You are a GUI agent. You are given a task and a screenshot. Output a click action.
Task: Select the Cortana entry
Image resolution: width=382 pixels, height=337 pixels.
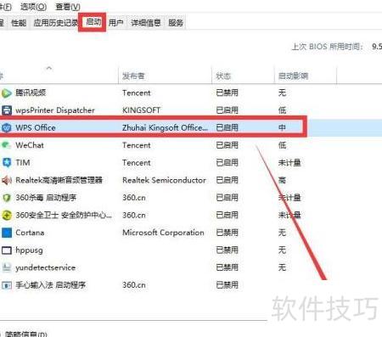click(x=30, y=233)
